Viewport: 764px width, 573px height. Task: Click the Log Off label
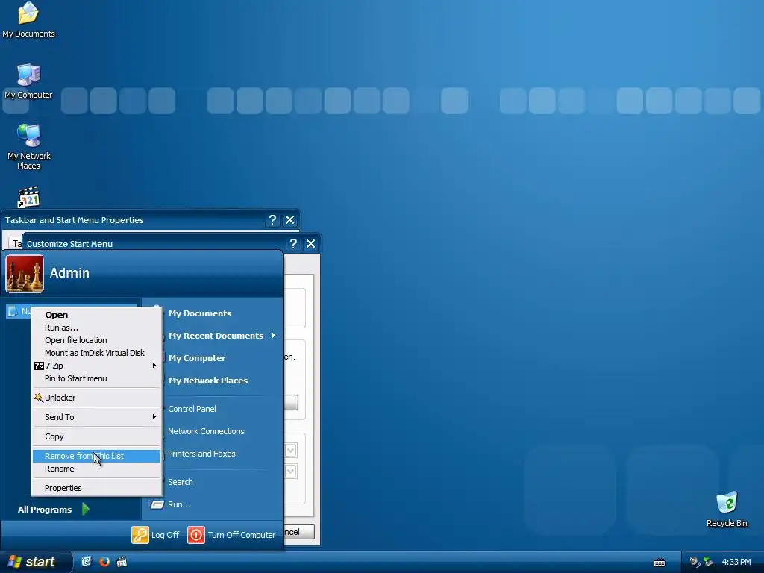pos(165,535)
